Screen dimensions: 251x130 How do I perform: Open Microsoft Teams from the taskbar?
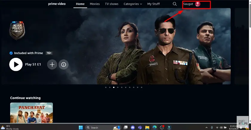[140, 127]
